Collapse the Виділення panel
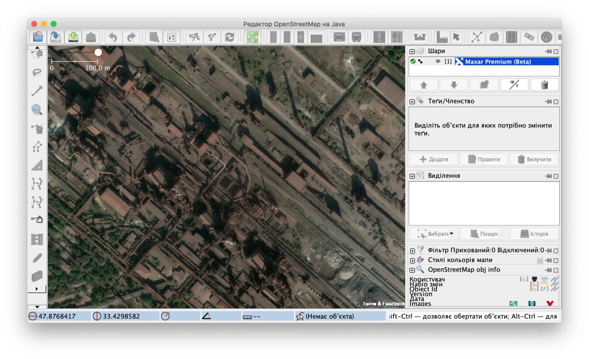This screenshot has width=589, height=359. (x=412, y=176)
